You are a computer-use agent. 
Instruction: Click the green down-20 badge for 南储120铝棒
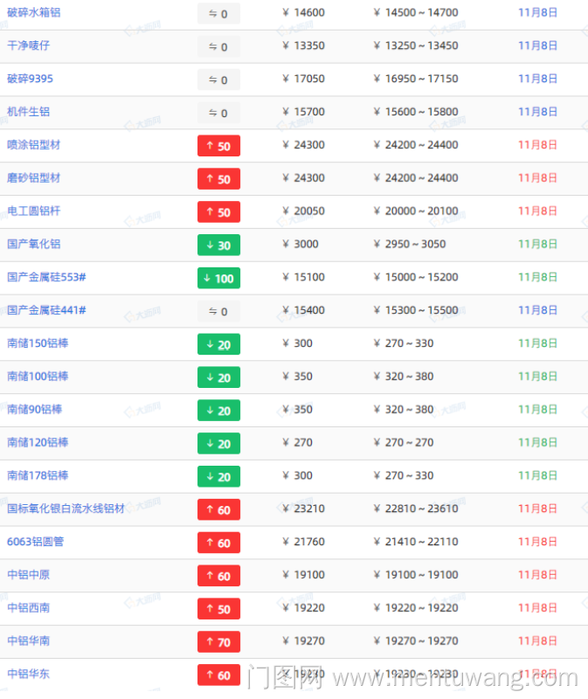[x=218, y=444]
